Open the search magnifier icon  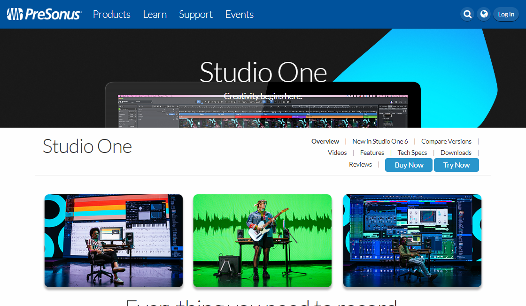[467, 14]
